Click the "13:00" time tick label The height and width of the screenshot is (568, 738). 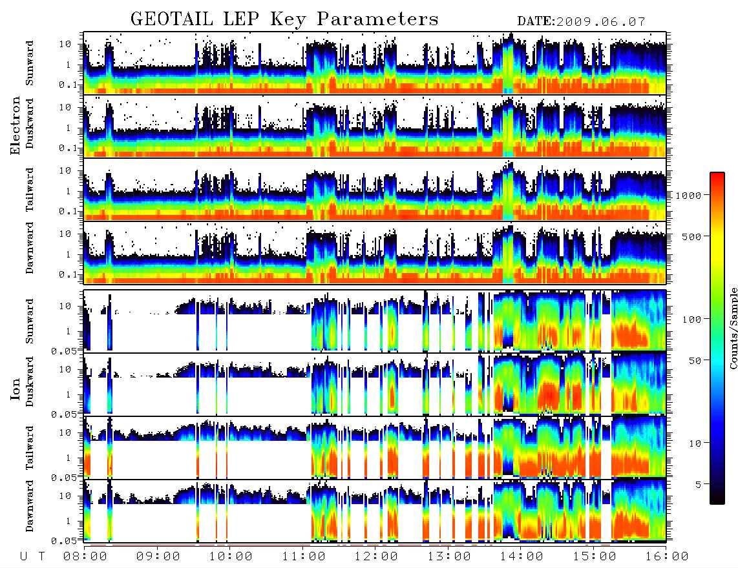pyautogui.click(x=450, y=557)
